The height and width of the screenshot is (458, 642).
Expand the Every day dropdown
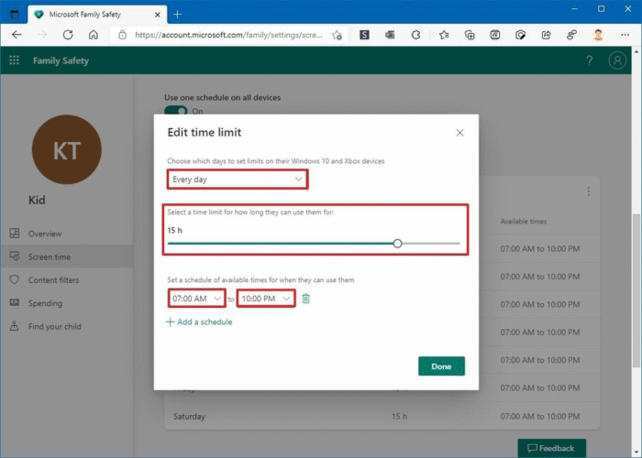237,180
